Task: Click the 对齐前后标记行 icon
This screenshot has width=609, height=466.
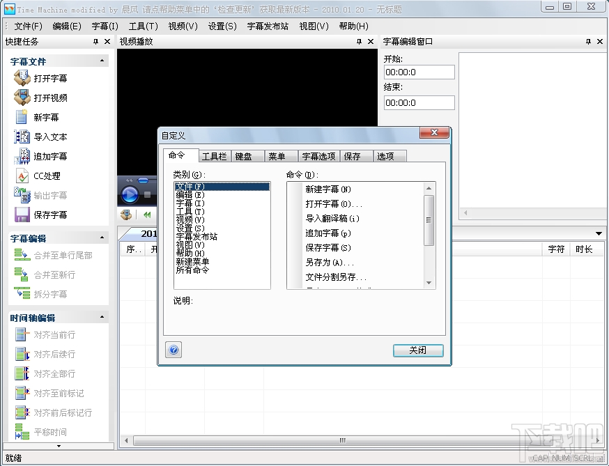Action: click(x=22, y=412)
